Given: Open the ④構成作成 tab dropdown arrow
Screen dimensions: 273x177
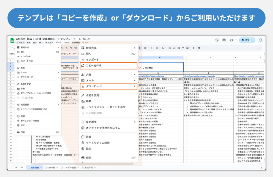Looking at the screenshot, I should tap(95, 167).
